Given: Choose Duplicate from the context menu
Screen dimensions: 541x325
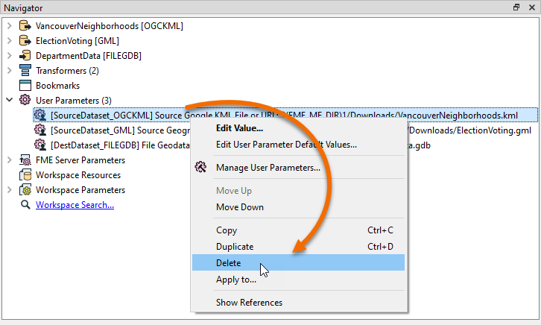Looking at the screenshot, I should tap(235, 247).
